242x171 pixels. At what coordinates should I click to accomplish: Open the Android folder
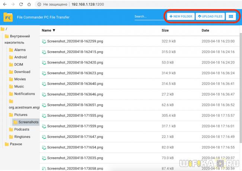[20, 57]
